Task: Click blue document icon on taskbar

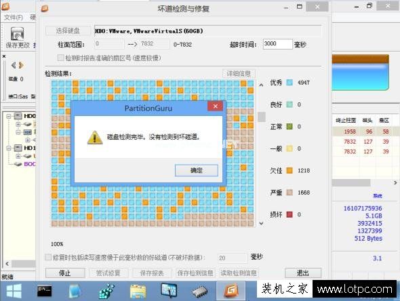Action: click(x=75, y=292)
